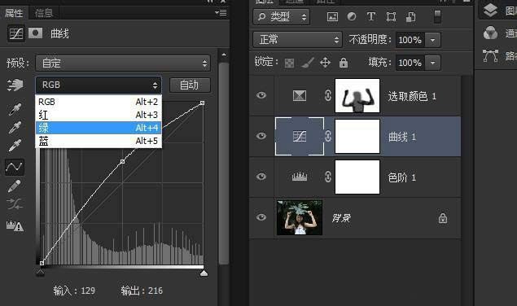Click the white input slider triangle

click(204, 273)
